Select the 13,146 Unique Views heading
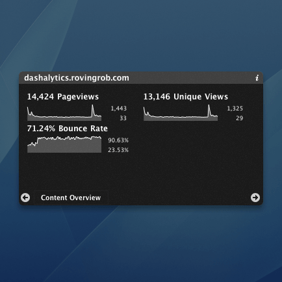This screenshot has width=282, height=282. point(186,97)
